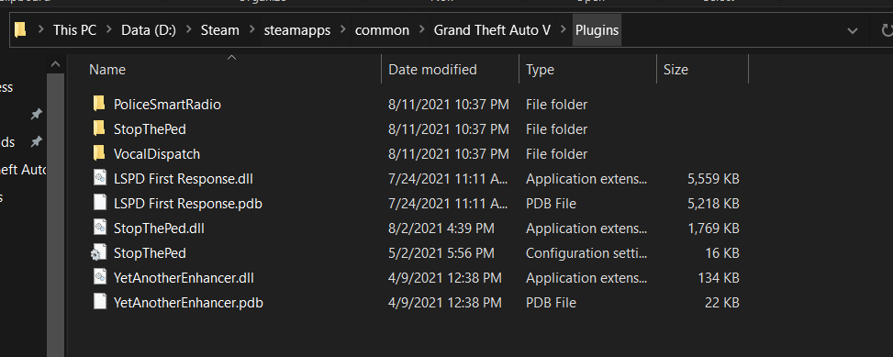Expand the chevron after steamapps in the path
The height and width of the screenshot is (357, 893).
pos(342,30)
